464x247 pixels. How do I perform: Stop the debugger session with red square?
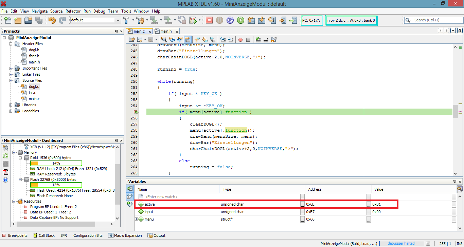[209, 20]
